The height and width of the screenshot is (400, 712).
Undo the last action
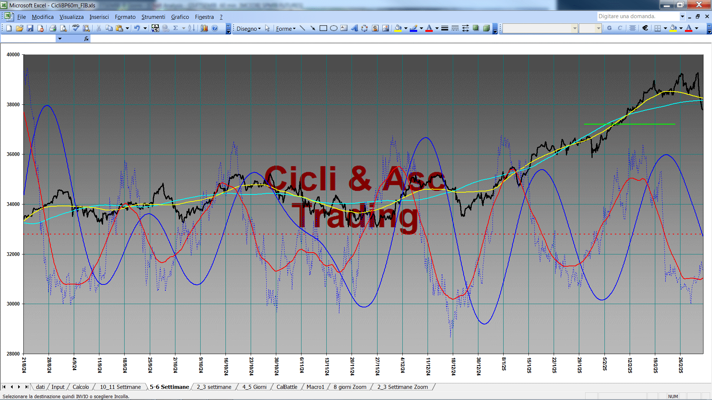coord(137,28)
